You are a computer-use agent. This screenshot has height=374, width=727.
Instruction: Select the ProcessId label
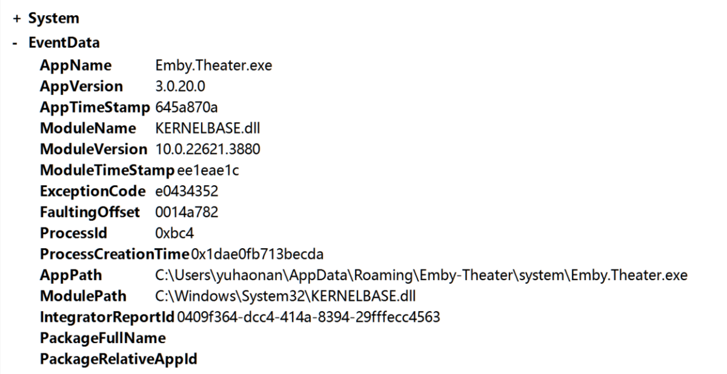point(74,234)
